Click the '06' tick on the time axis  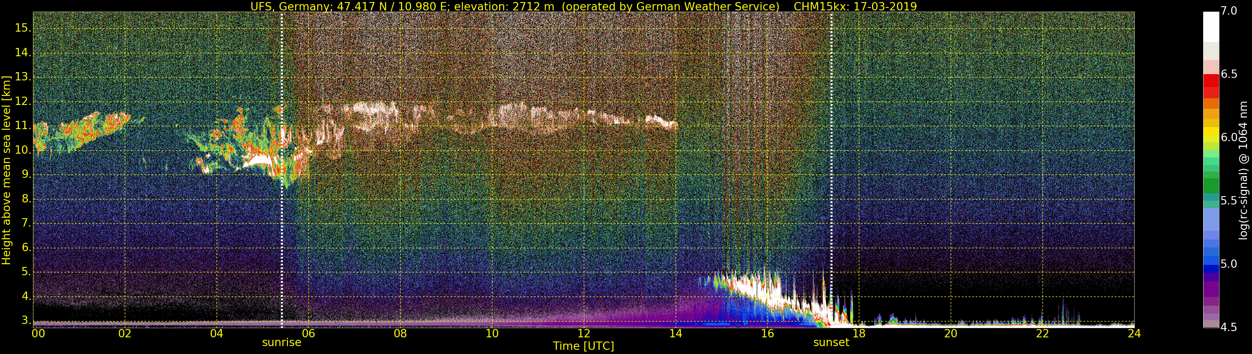pos(308,334)
